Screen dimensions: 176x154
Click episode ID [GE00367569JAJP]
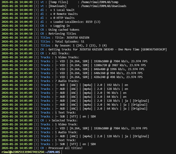154,49
